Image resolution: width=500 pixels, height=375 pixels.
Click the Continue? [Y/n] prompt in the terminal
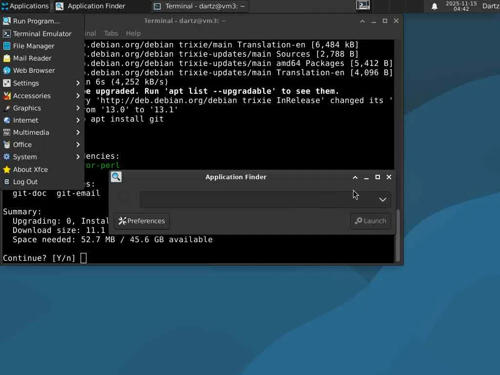(x=39, y=258)
